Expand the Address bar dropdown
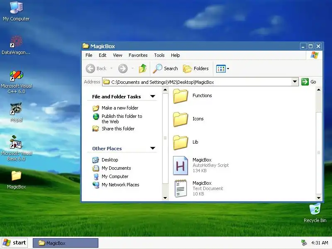This screenshot has height=249, width=332. coord(295,82)
